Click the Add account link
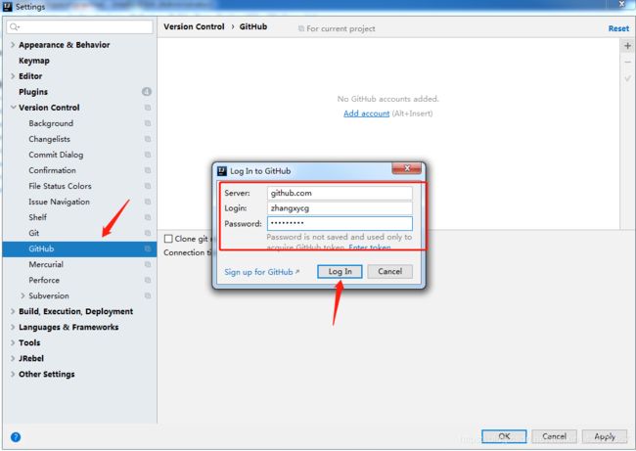This screenshot has width=636, height=451. coord(366,113)
